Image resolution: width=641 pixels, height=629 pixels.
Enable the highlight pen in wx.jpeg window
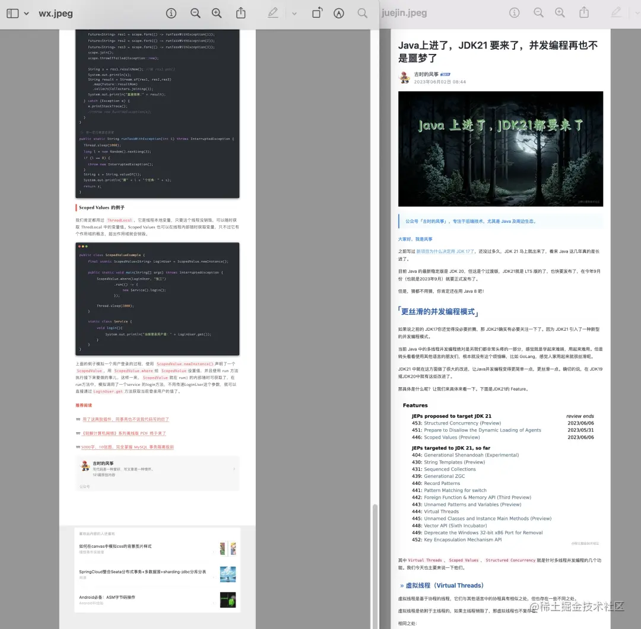pos(272,13)
